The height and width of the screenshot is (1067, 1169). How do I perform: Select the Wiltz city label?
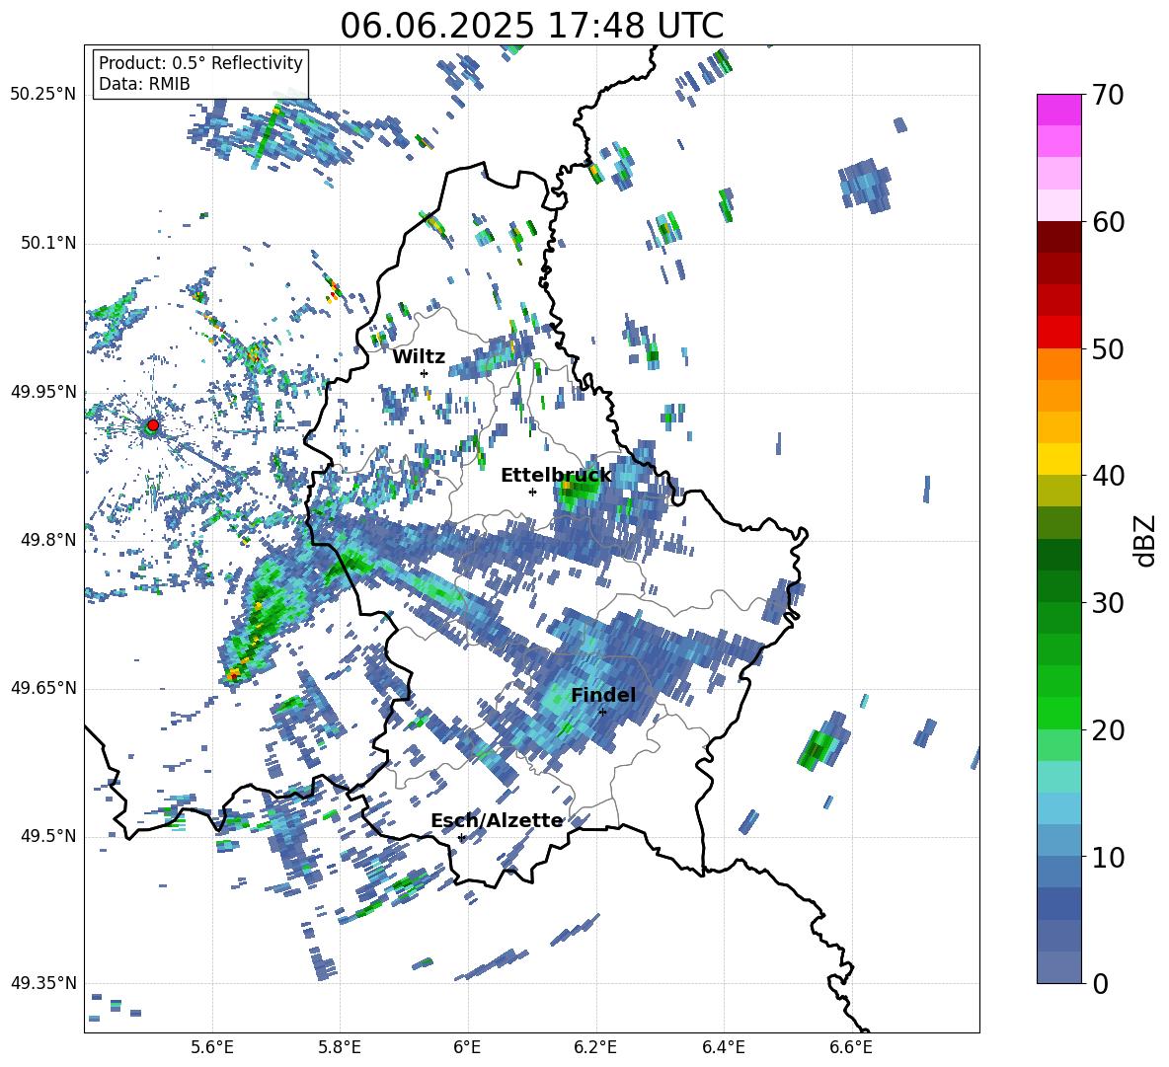click(x=419, y=357)
